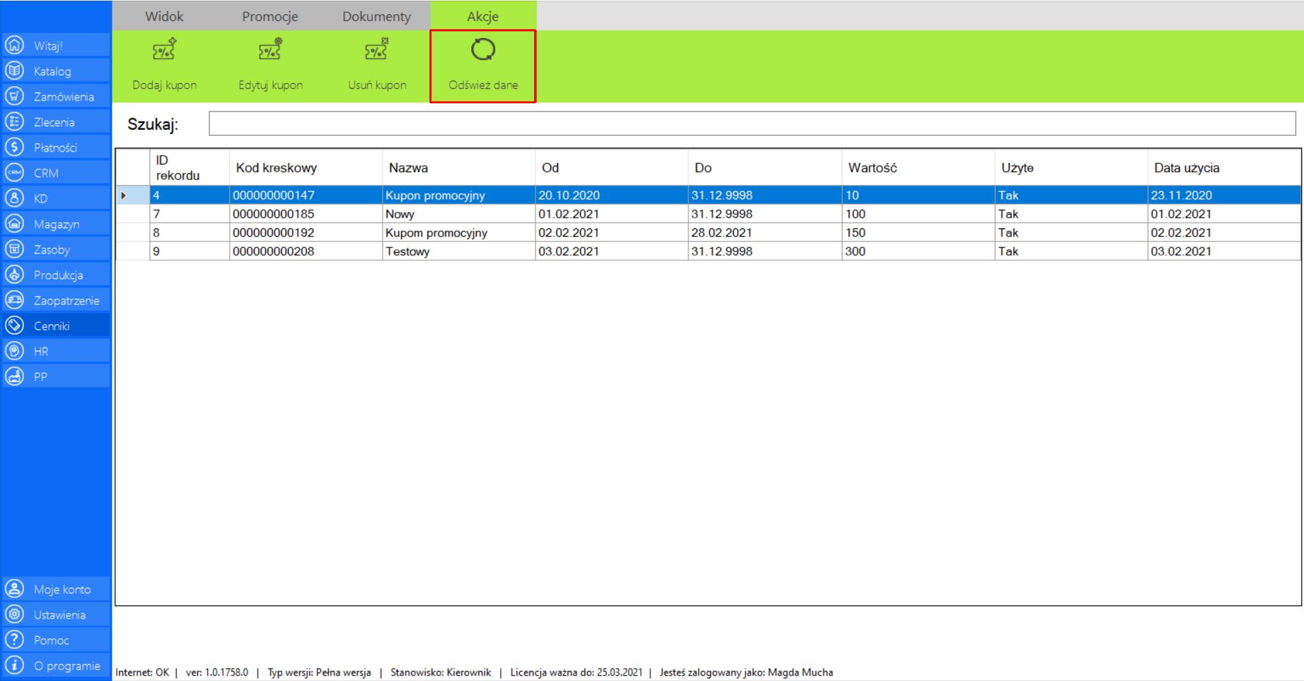Open the Katalog sidebar icon
This screenshot has height=681, width=1304.
[14, 71]
